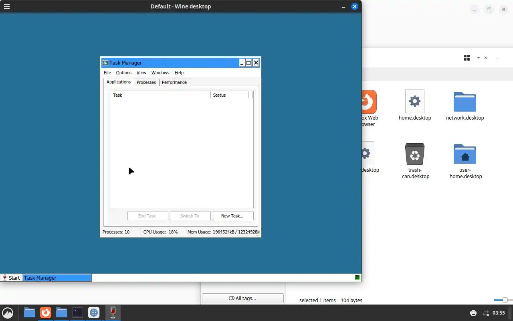
Task: Click the Switch To button
Action: (190, 216)
